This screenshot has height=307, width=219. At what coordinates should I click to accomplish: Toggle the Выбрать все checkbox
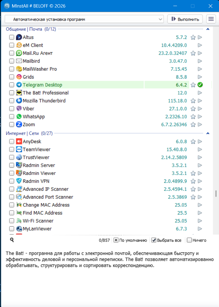(154, 240)
